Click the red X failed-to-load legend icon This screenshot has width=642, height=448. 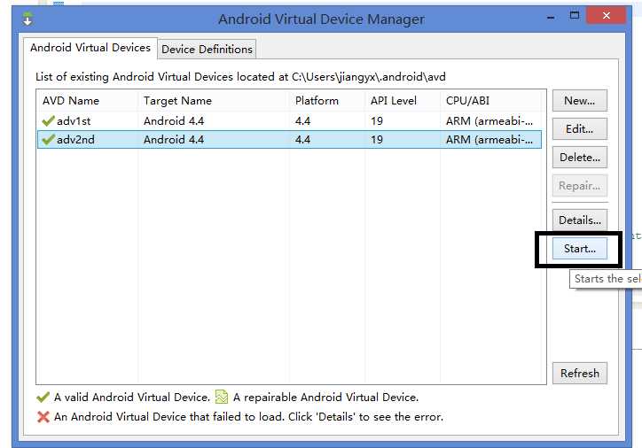click(x=43, y=416)
